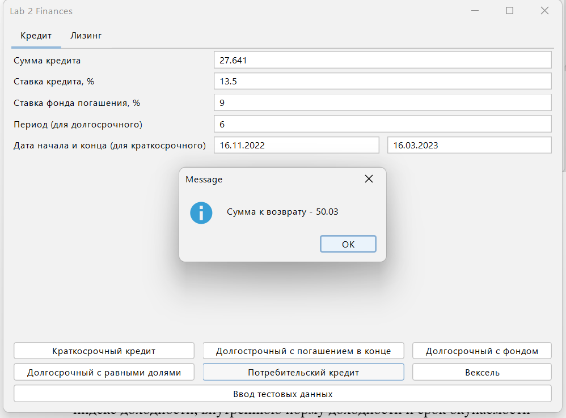Image resolution: width=566 pixels, height=418 pixels.
Task: Click the blue info icon in the dialog
Action: 201,212
